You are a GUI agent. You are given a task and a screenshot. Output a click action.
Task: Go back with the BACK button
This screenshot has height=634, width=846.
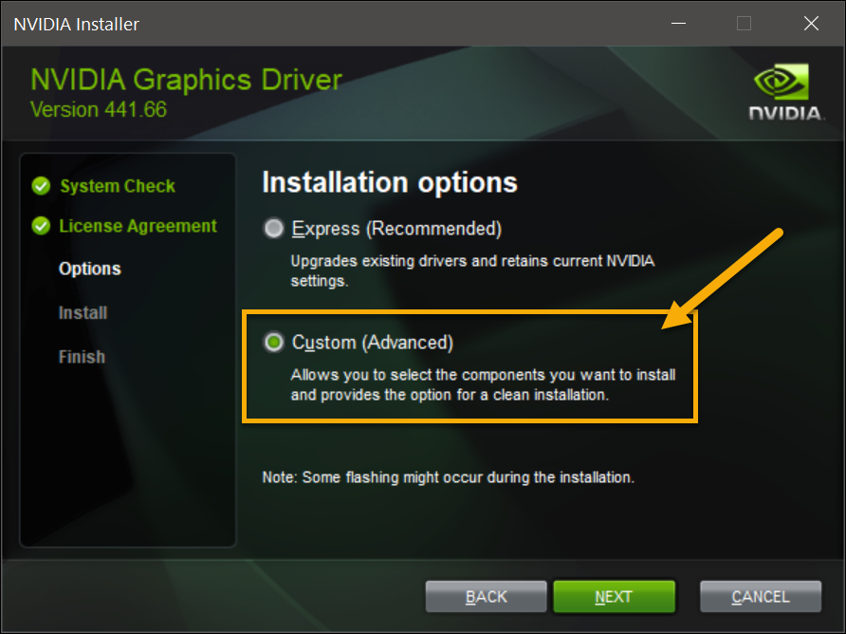[x=487, y=597]
